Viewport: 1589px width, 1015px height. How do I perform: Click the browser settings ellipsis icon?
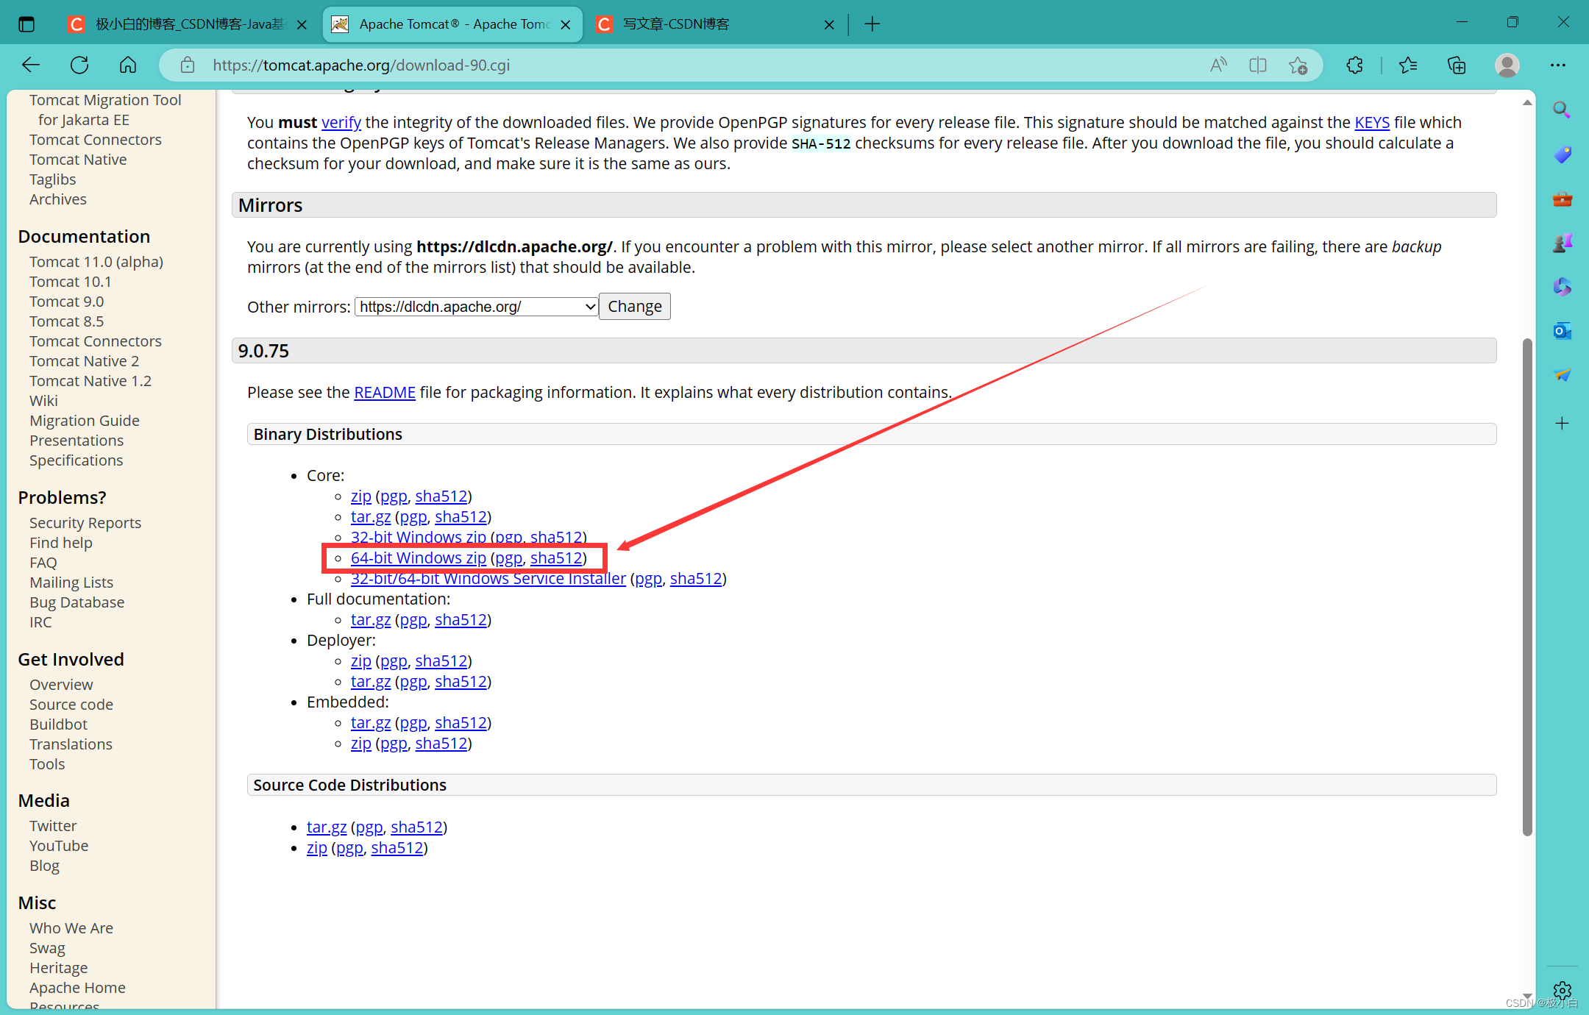point(1557,65)
